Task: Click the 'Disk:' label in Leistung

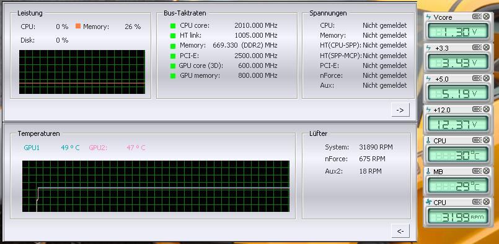Action: [28, 40]
